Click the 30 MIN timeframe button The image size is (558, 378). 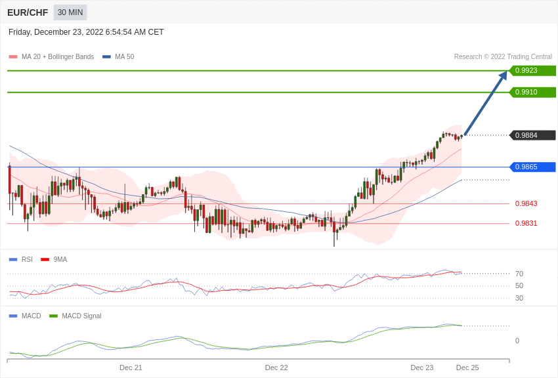(x=70, y=12)
